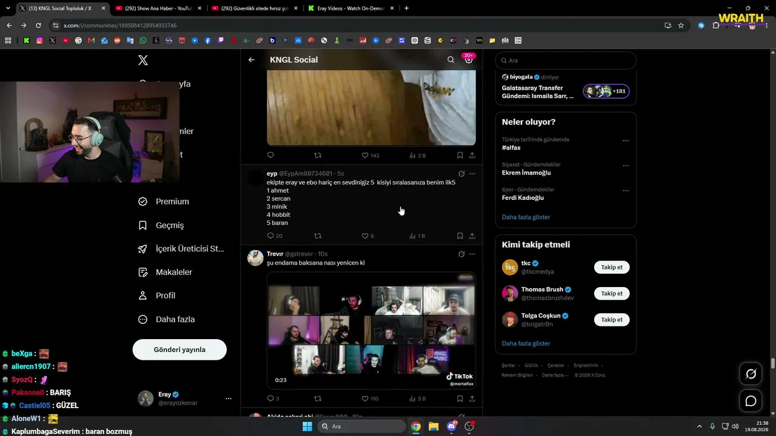The image size is (776, 436).
Task: Open Grok icon on eyp's post
Action: (461, 174)
